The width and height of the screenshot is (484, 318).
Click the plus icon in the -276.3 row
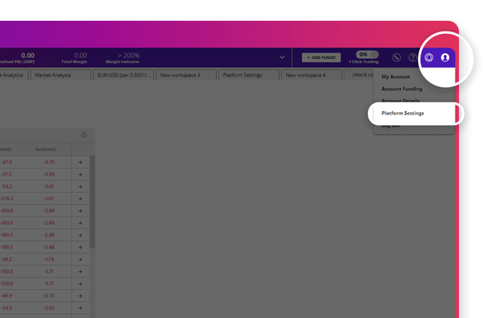pos(80,199)
